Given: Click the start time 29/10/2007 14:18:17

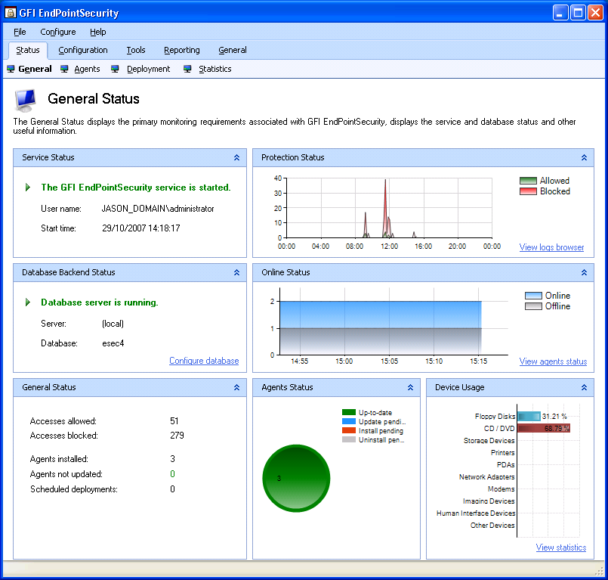Looking at the screenshot, I should (141, 228).
